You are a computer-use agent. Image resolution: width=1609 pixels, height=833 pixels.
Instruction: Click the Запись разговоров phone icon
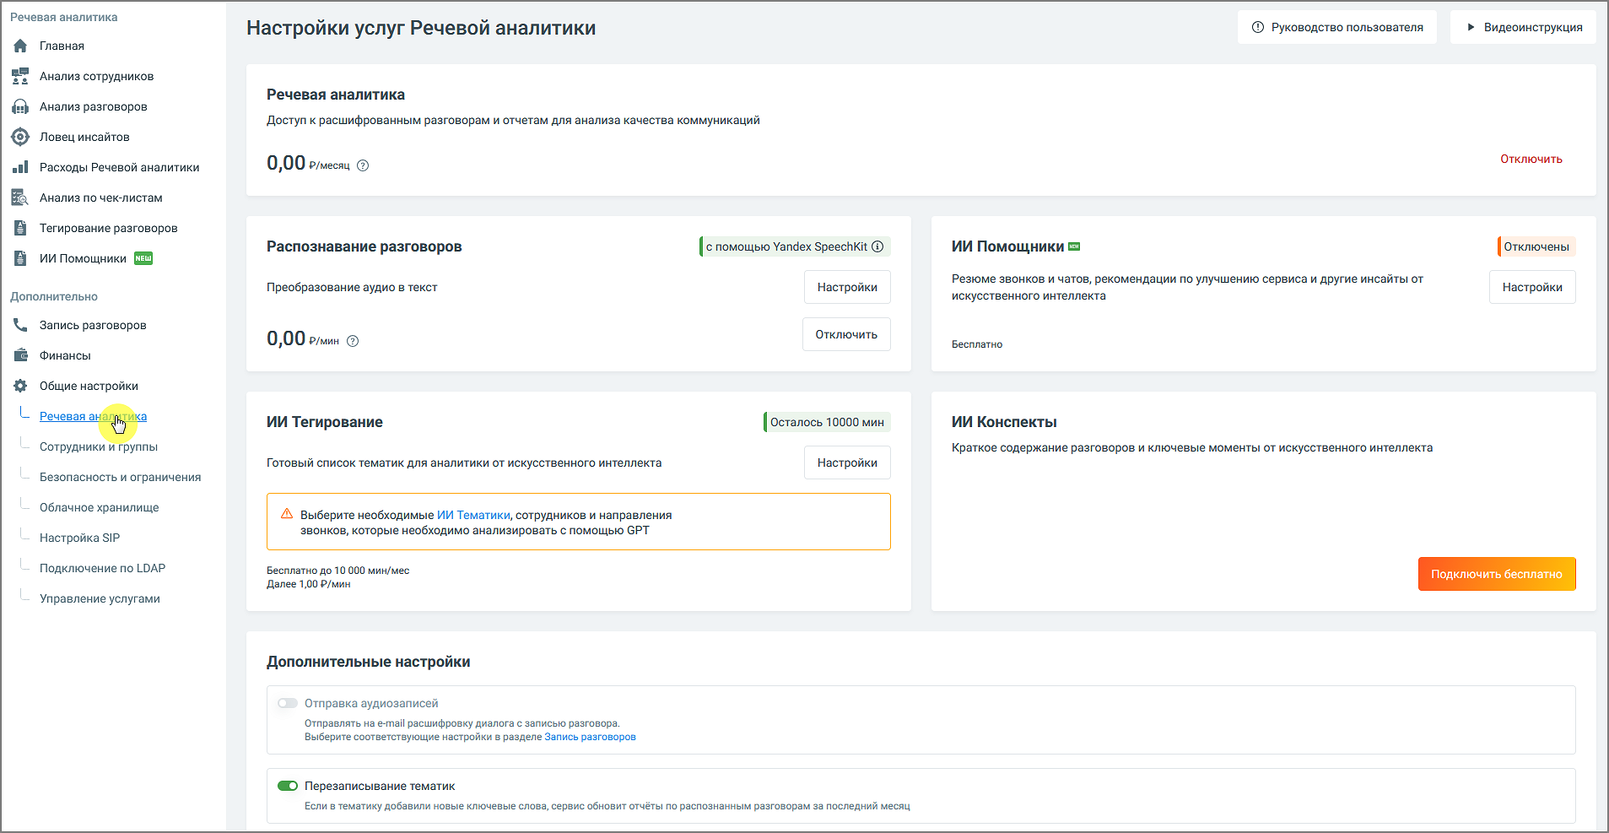20,325
